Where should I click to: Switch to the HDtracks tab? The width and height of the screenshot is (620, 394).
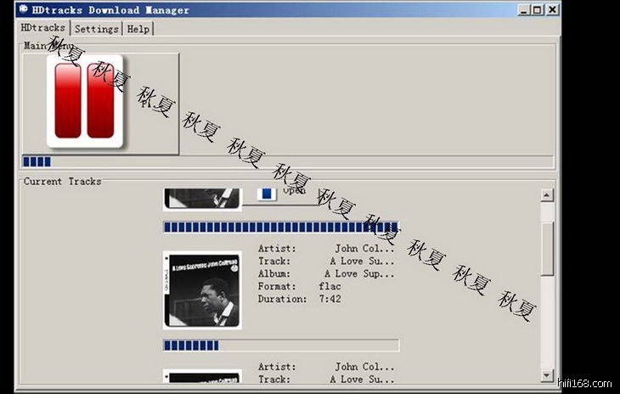pos(42,28)
